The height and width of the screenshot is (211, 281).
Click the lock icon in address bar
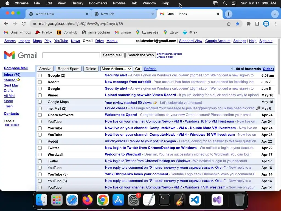[35, 24]
